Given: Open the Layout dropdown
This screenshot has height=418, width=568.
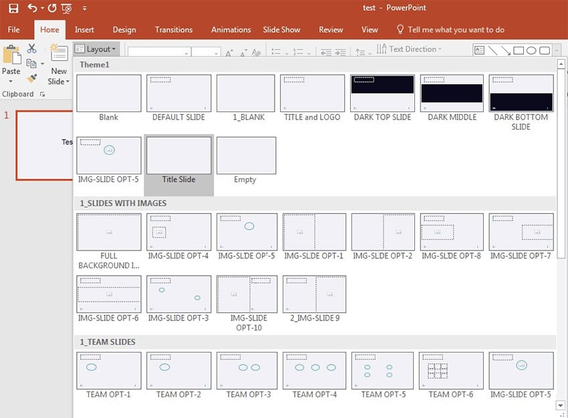Looking at the screenshot, I should tap(96, 49).
